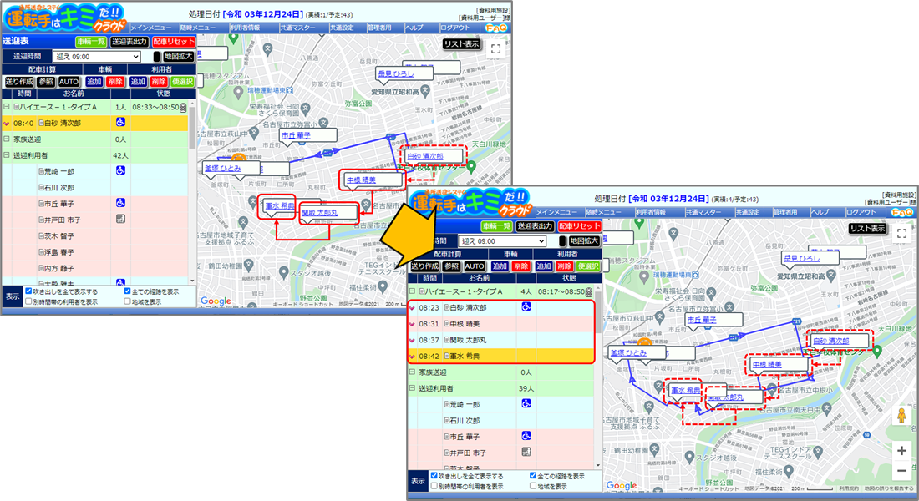The height and width of the screenshot is (501, 919).
Task: Select the 浮島 春子 row in the user list
Action: click(95, 252)
